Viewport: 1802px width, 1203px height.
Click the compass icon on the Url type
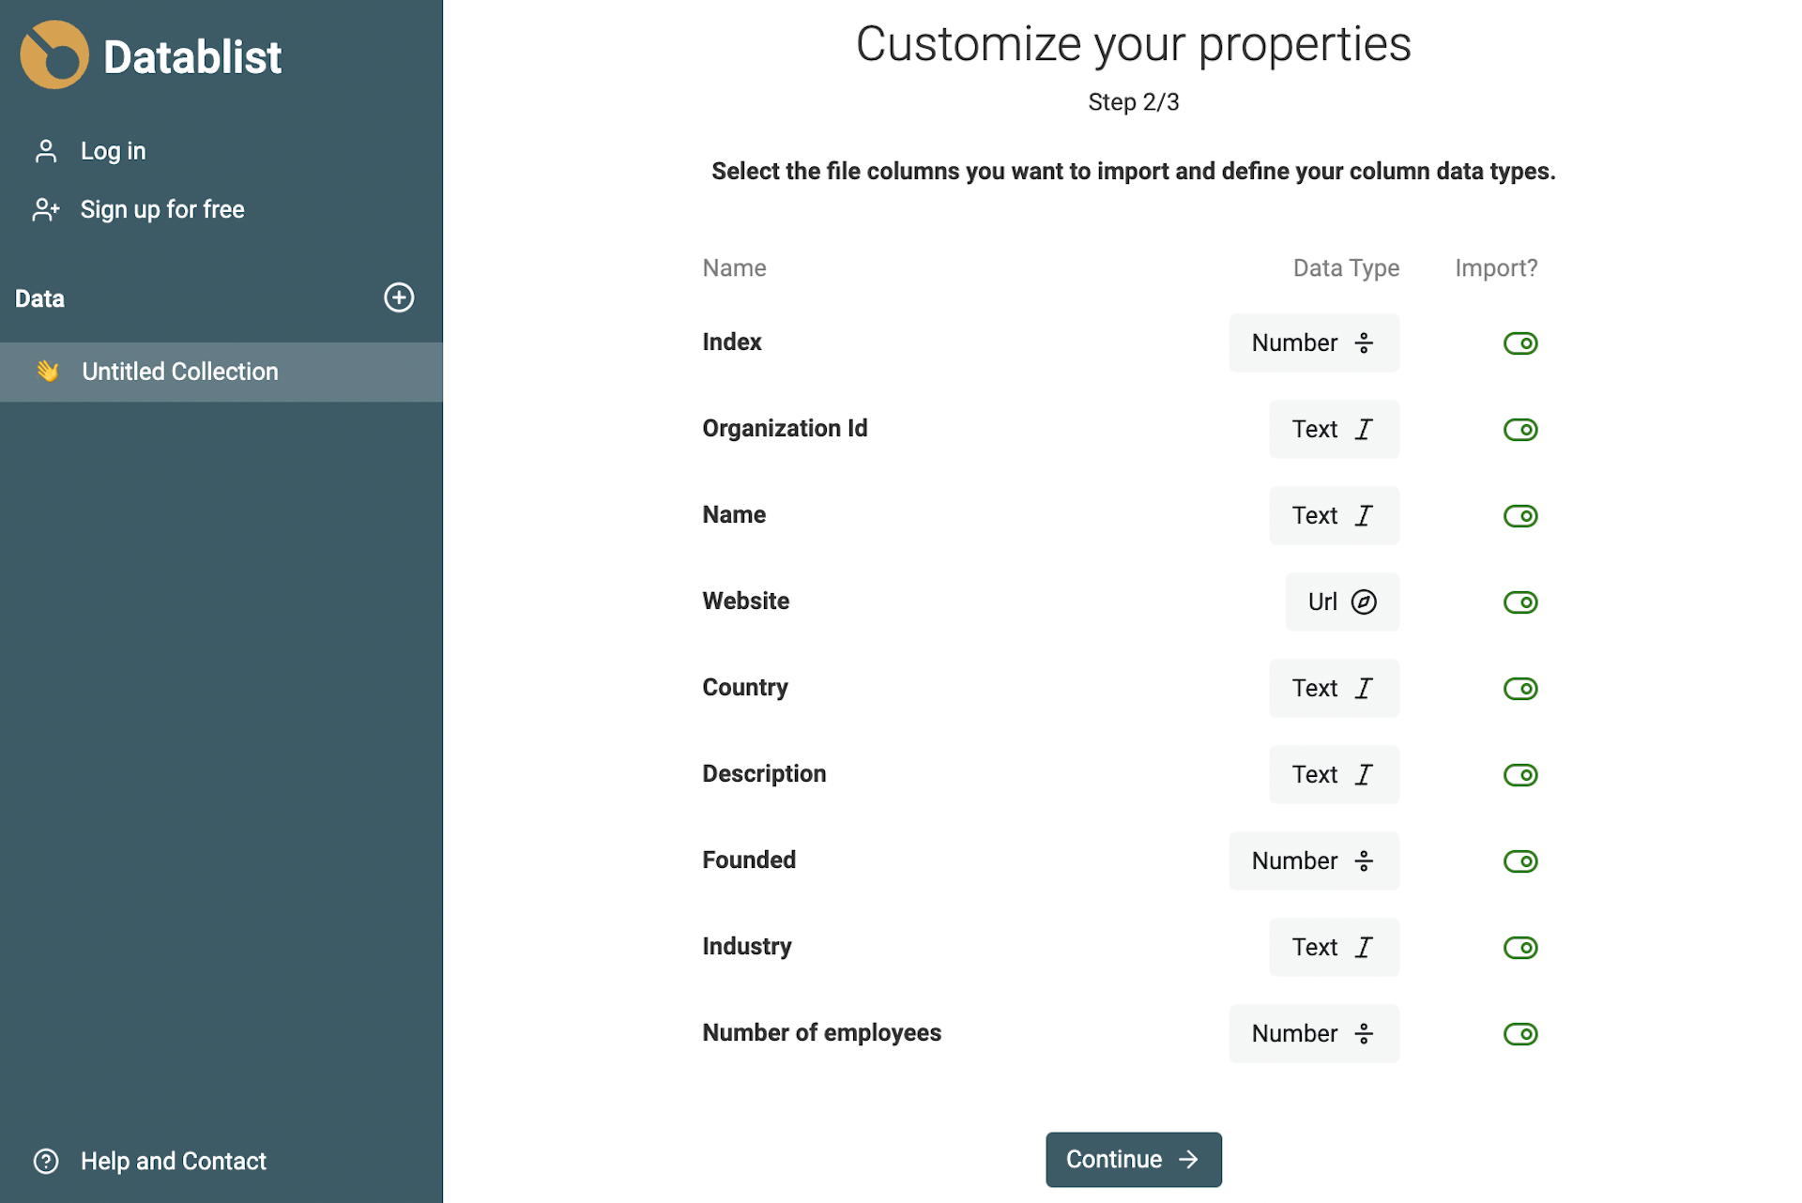point(1363,601)
